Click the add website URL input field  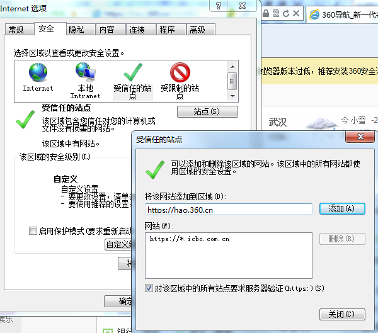coord(229,210)
